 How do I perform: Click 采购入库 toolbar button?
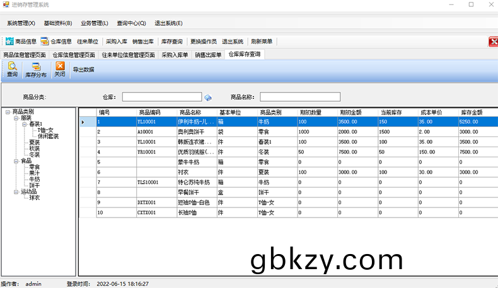click(117, 42)
